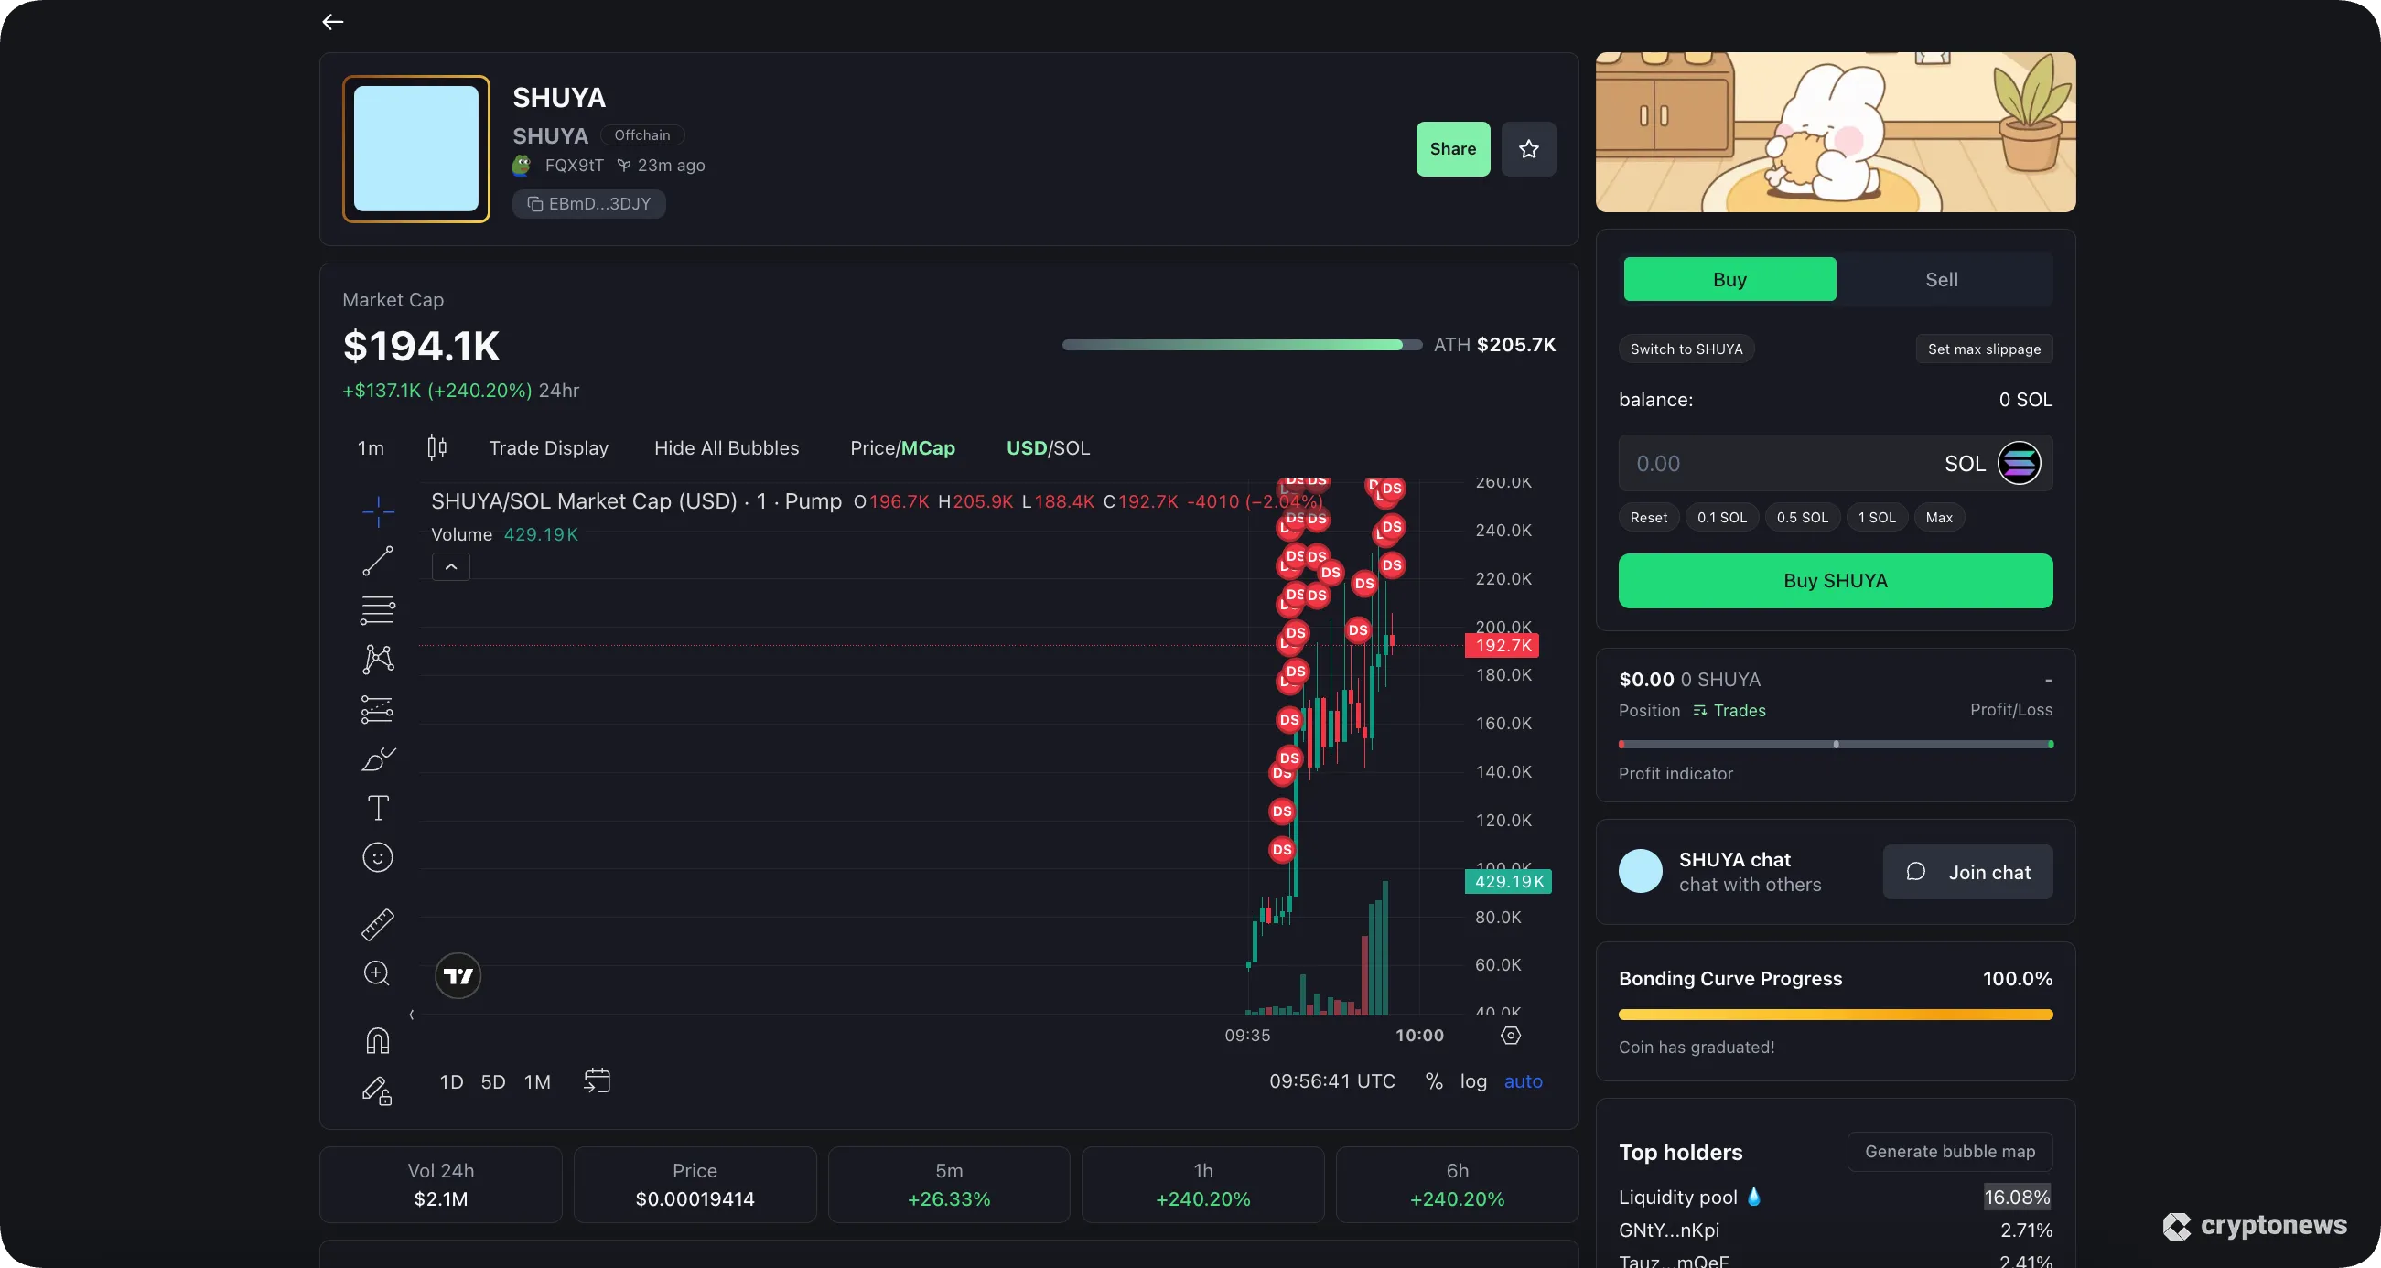This screenshot has height=1268, width=2381.
Task: Open the 1m timeframe selector
Action: (x=371, y=447)
